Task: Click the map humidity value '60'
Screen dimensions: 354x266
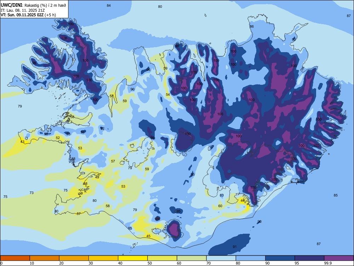Action: [x=220, y=206]
